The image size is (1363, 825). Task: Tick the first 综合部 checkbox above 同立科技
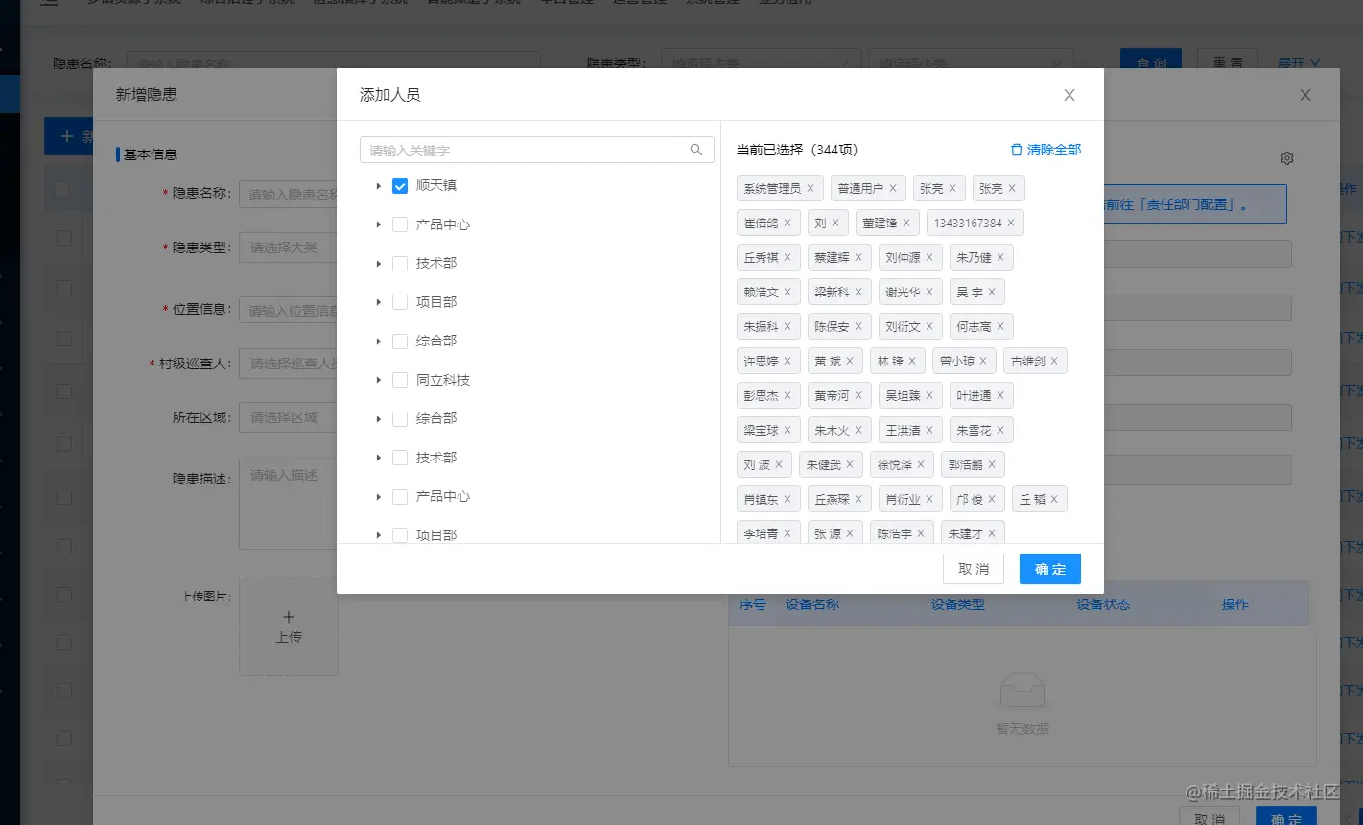tap(400, 341)
